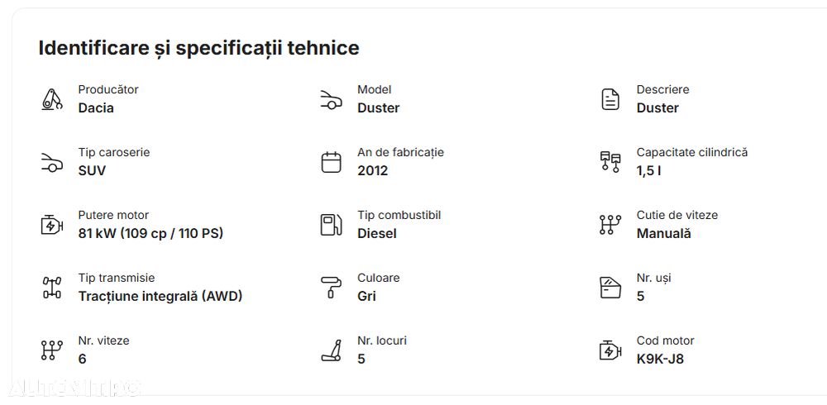Click the K9K-J8 engine code text

(660, 360)
